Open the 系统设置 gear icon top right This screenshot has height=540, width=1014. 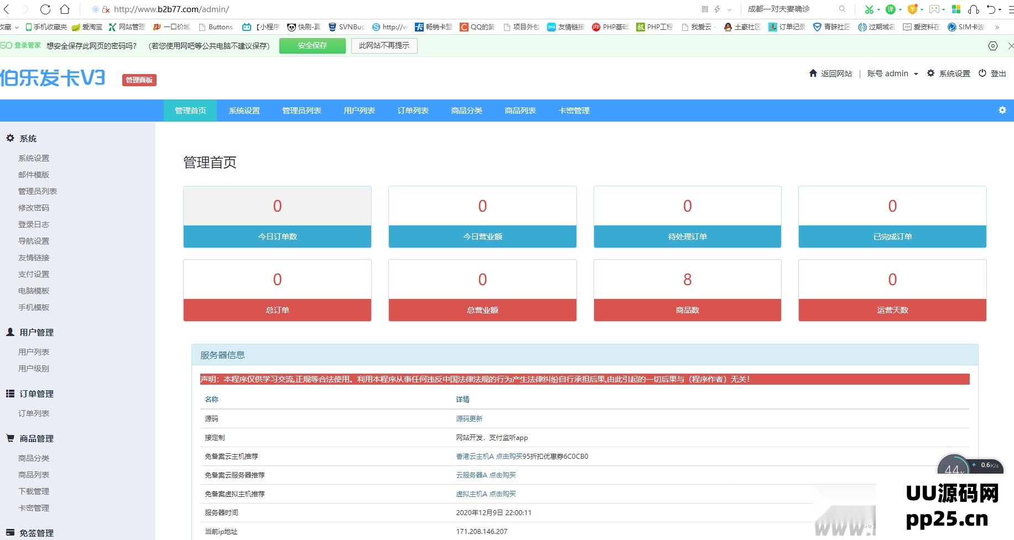point(930,73)
